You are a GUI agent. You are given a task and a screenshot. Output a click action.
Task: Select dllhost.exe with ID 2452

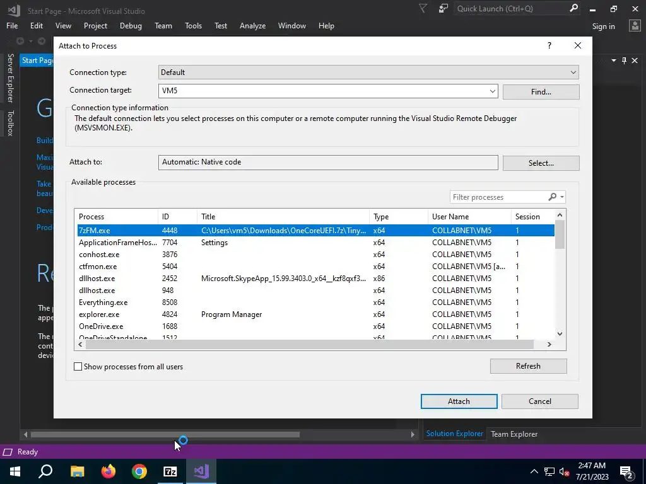[x=315, y=278]
